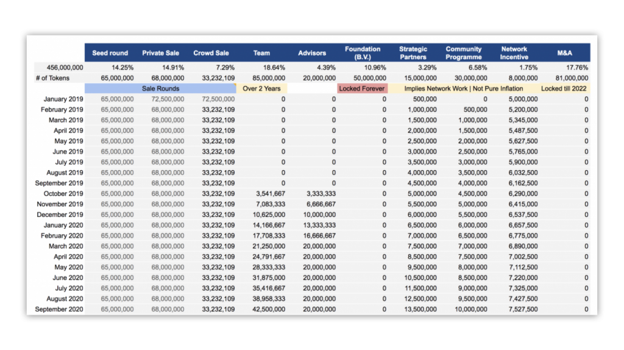Select the Crowd Sale column header

pyautogui.click(x=211, y=53)
